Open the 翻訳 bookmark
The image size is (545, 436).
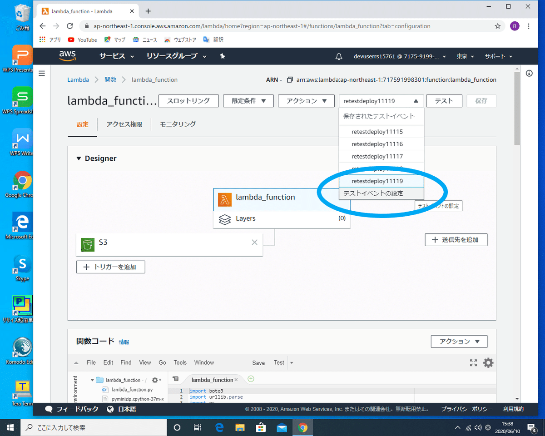pos(213,40)
